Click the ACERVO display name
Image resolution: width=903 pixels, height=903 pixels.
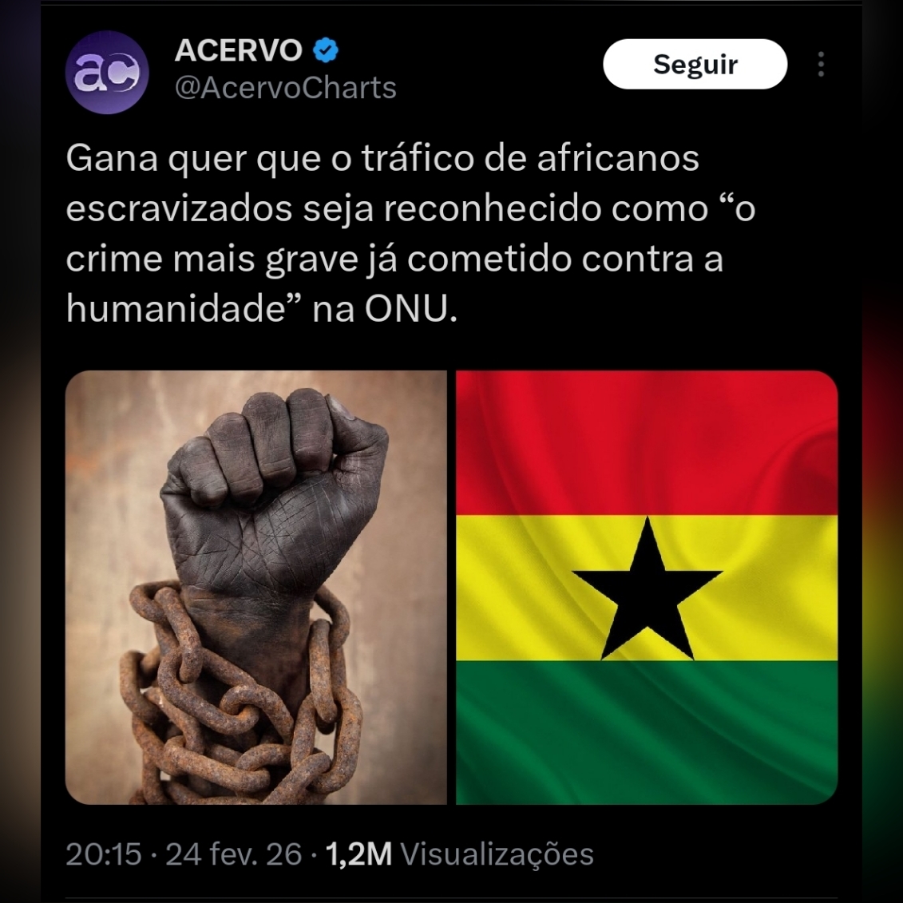[x=238, y=50]
